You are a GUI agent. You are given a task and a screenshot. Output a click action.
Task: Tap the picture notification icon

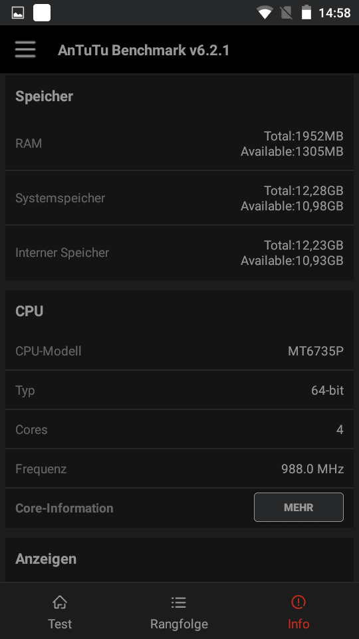(x=17, y=13)
